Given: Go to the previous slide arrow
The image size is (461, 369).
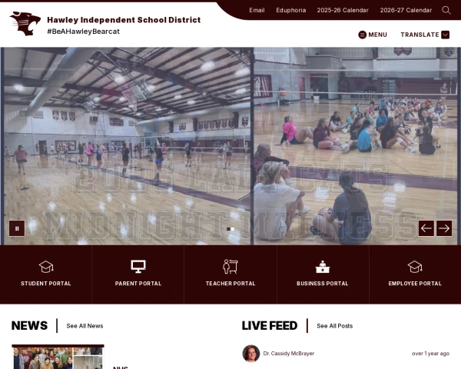Looking at the screenshot, I should 426,228.
